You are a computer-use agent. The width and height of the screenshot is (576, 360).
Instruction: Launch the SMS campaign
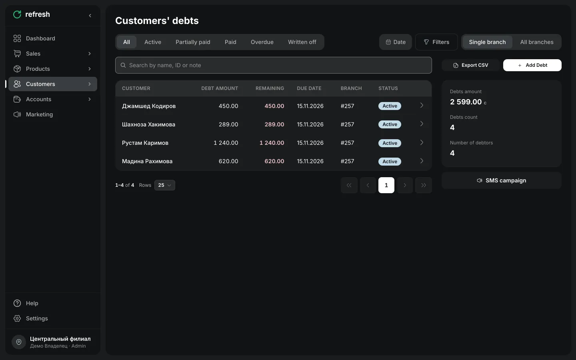click(x=502, y=180)
